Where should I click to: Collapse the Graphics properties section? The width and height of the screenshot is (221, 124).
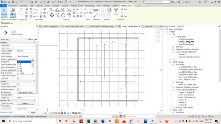pyautogui.click(x=35, y=43)
